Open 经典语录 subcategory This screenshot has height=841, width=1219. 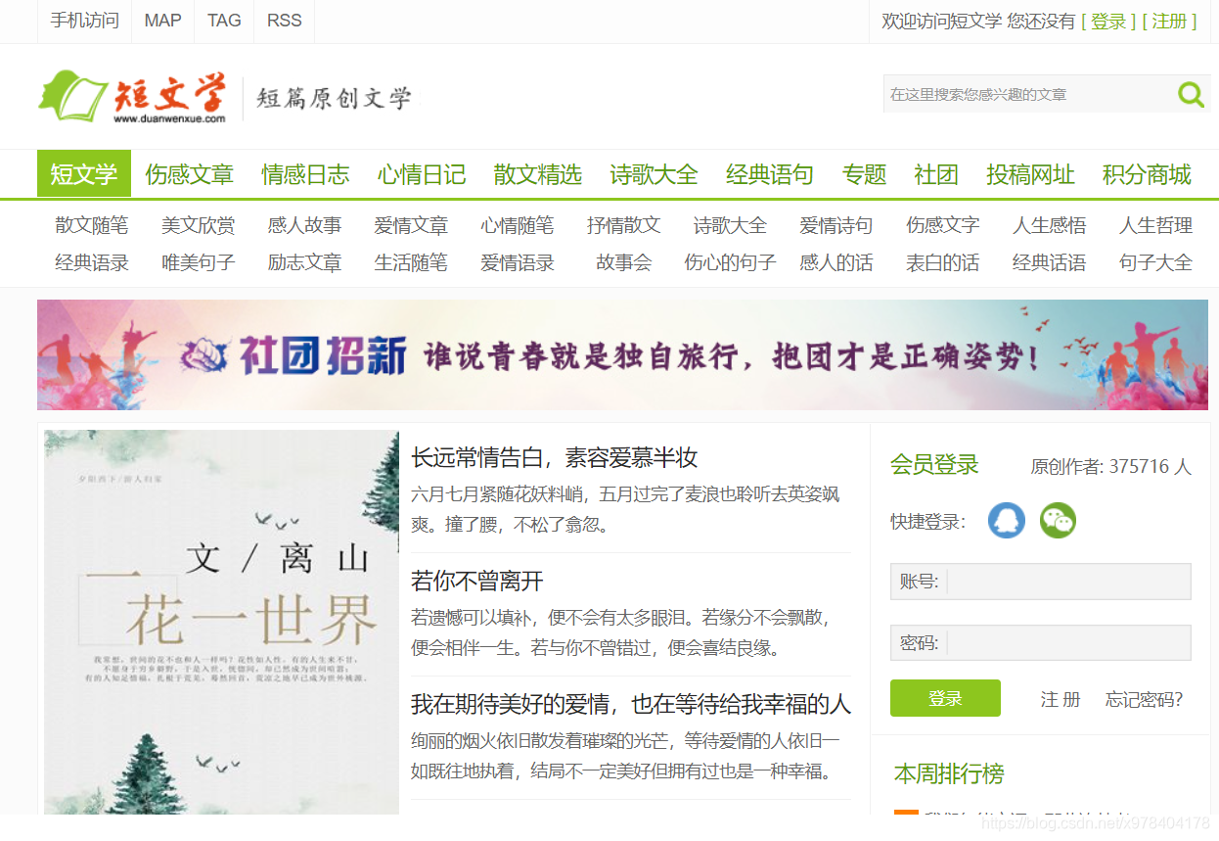(92, 262)
